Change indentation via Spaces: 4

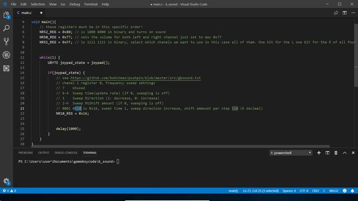(289, 191)
